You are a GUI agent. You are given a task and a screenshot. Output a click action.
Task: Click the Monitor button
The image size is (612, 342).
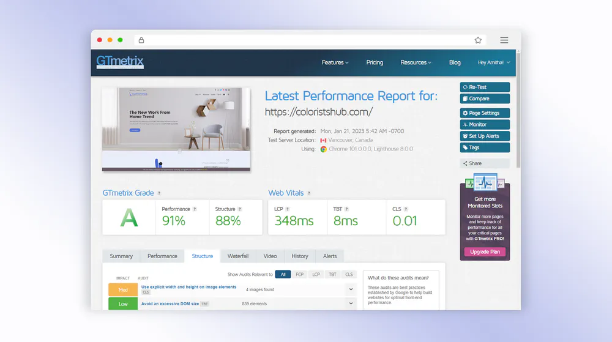point(485,124)
